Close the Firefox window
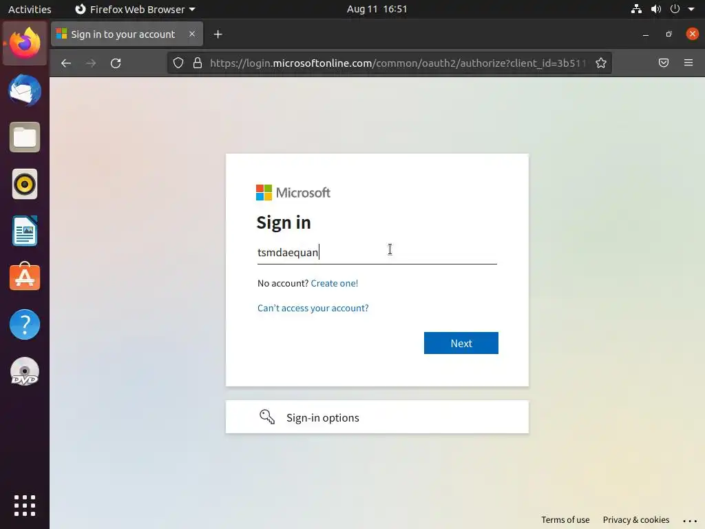This screenshot has width=705, height=529. click(693, 34)
